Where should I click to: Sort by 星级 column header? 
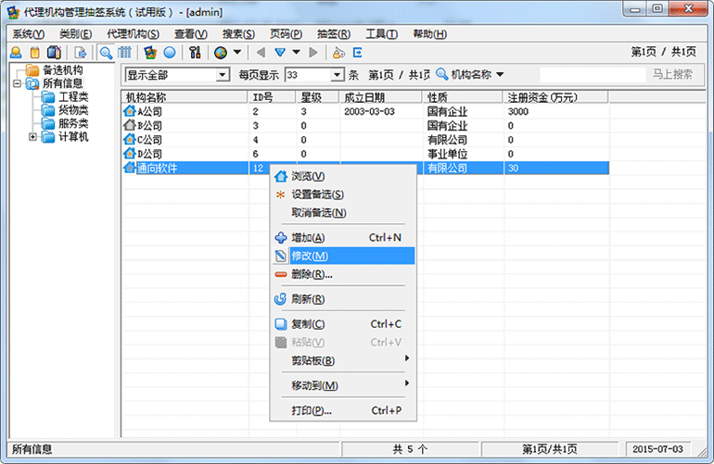coord(317,97)
